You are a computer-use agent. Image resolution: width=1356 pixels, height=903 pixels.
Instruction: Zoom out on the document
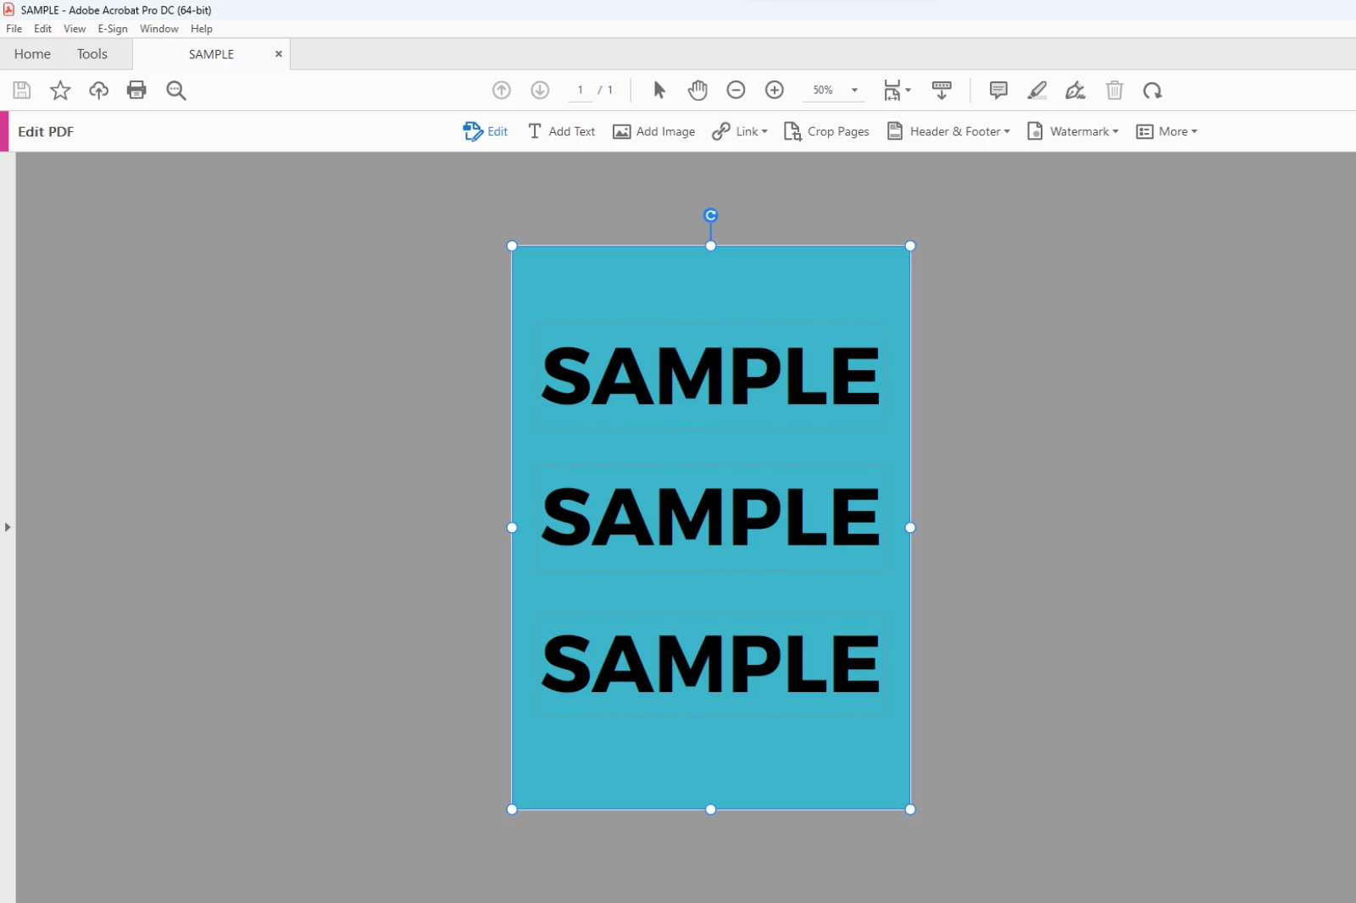(x=736, y=90)
